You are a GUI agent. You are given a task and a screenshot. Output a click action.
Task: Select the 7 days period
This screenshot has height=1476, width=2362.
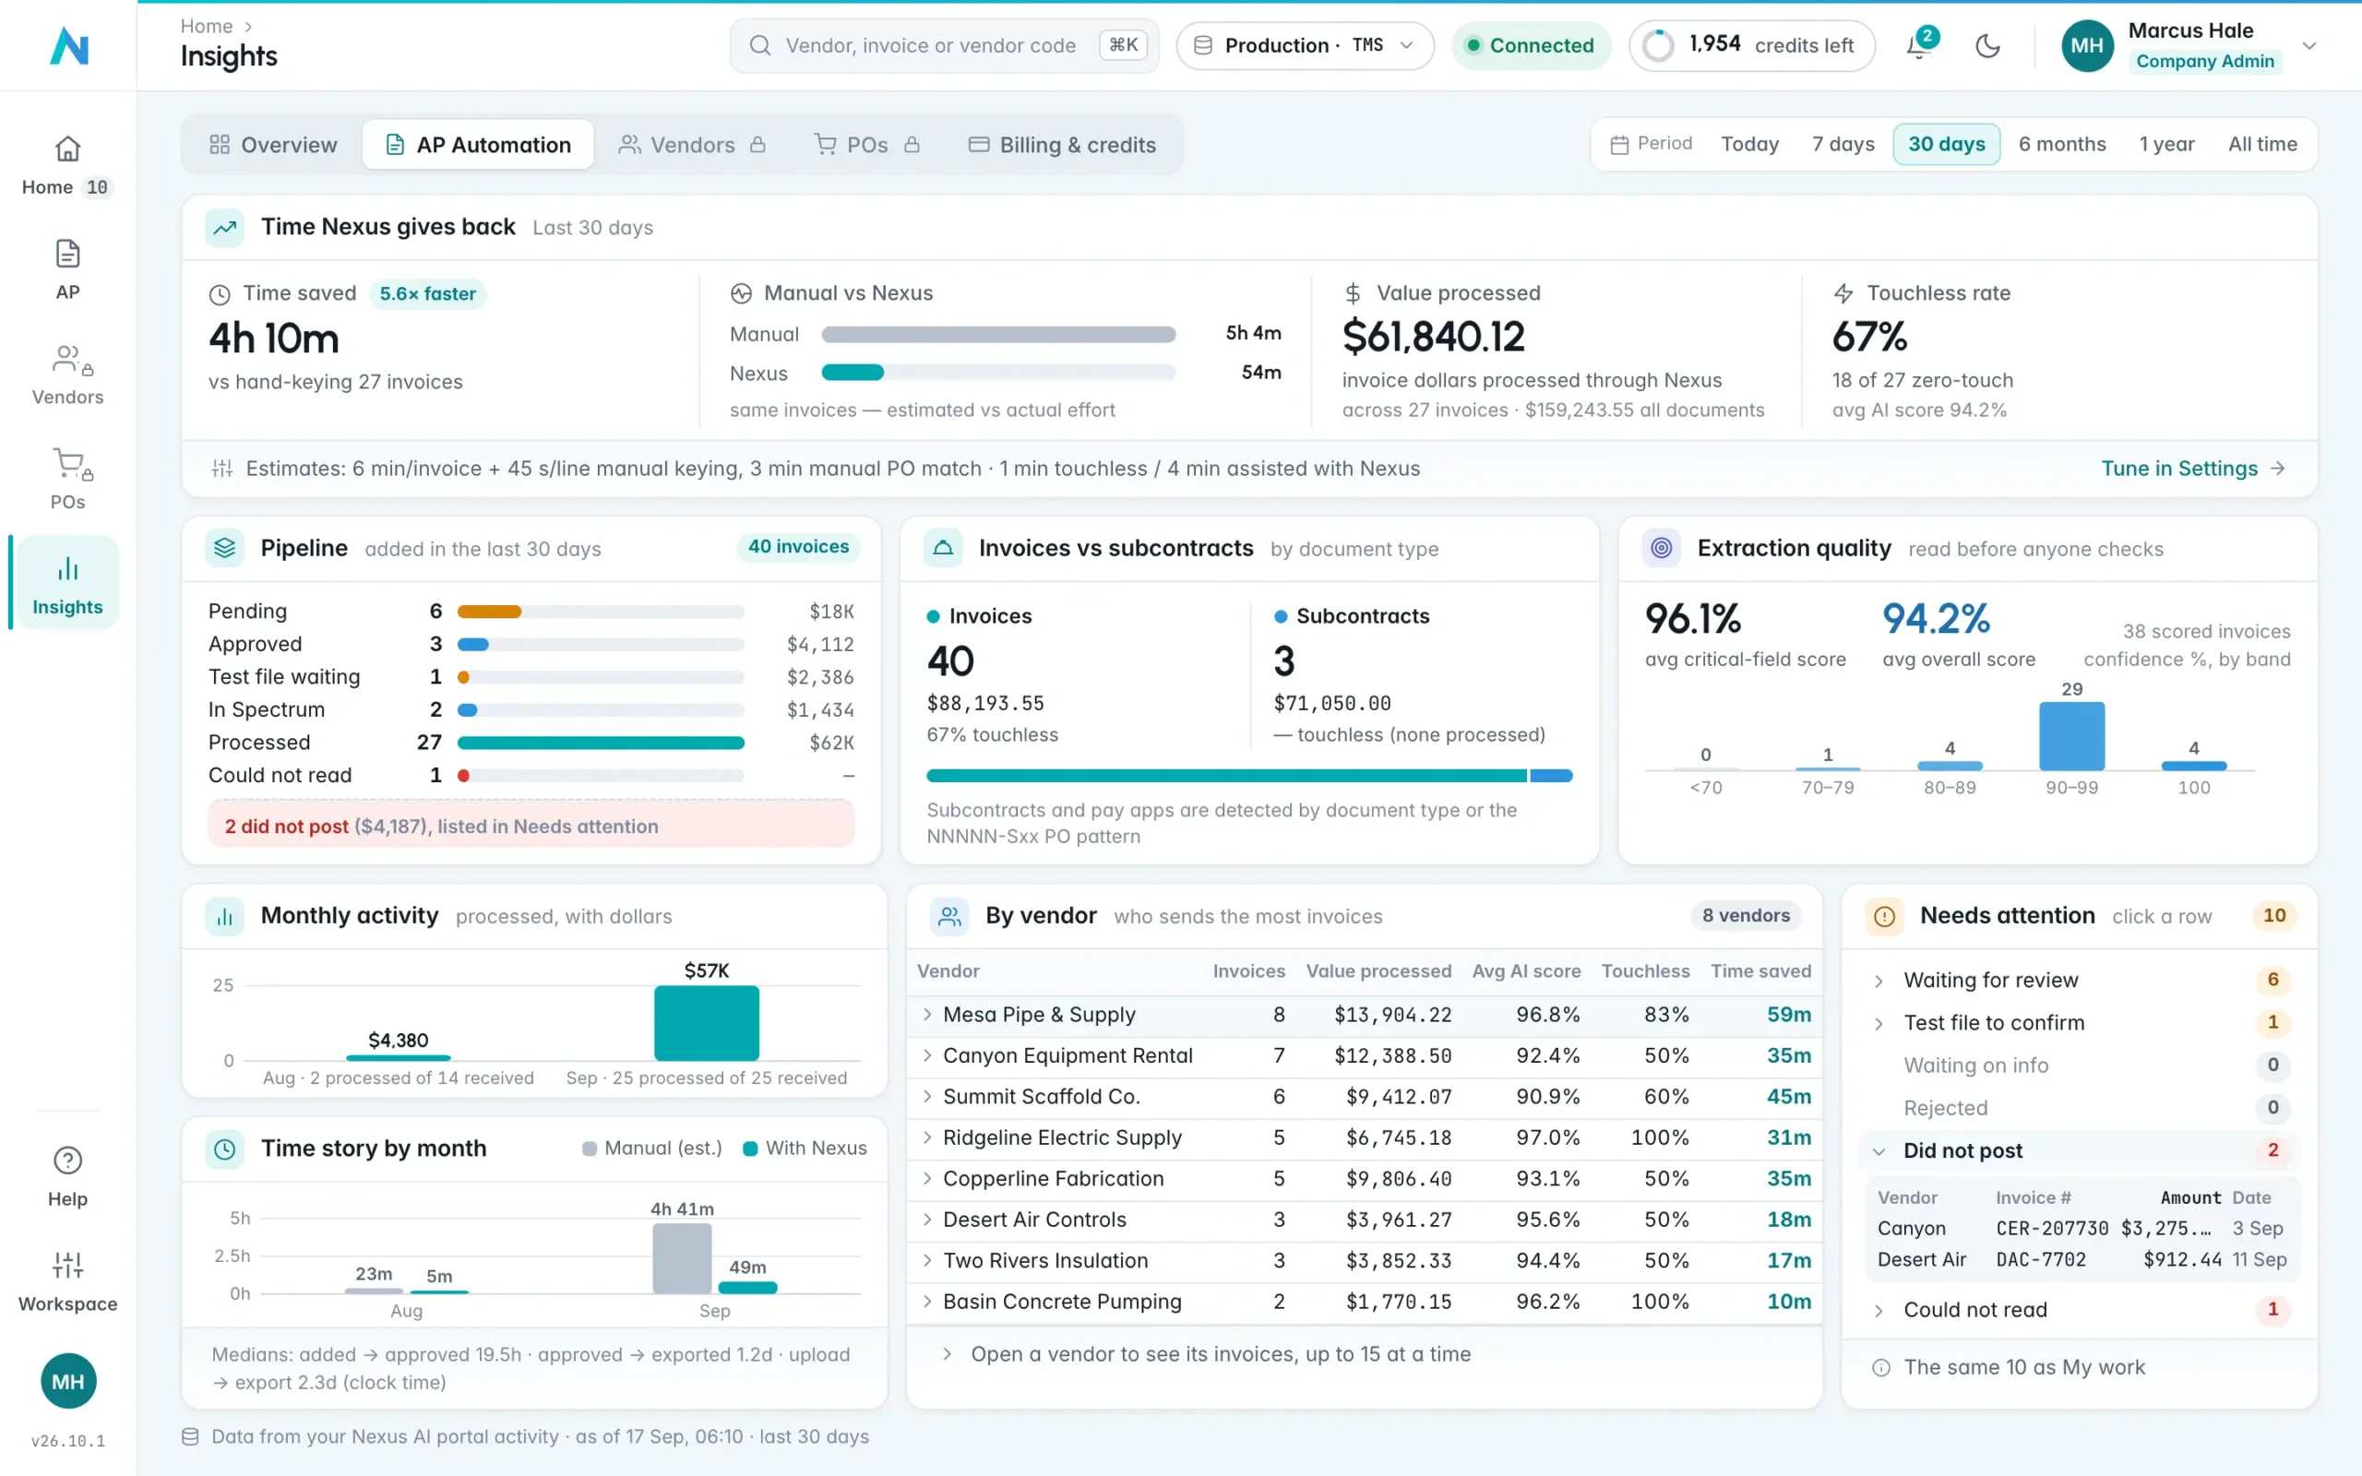point(1843,145)
